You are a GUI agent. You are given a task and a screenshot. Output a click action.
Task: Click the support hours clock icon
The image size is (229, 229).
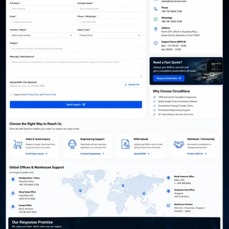pos(156,43)
